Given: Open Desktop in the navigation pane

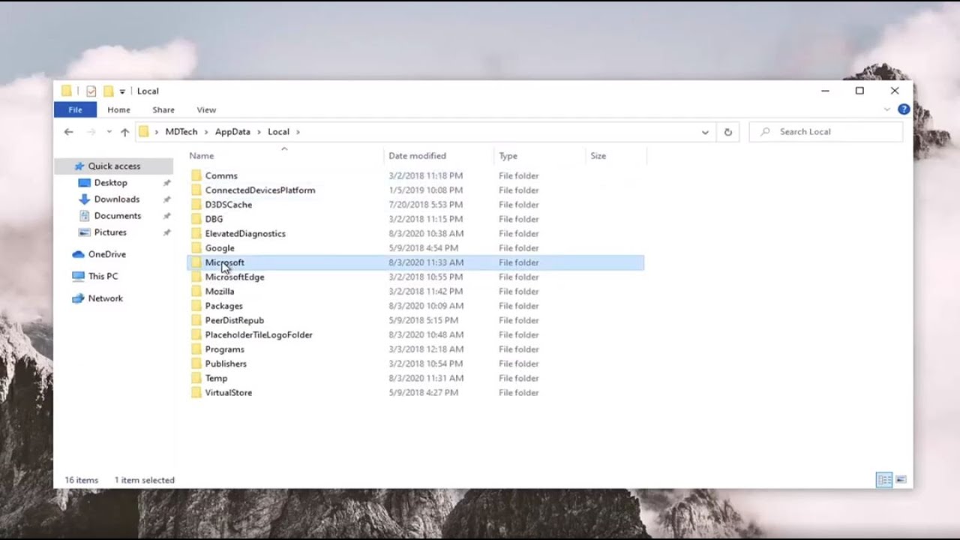Looking at the screenshot, I should point(110,183).
